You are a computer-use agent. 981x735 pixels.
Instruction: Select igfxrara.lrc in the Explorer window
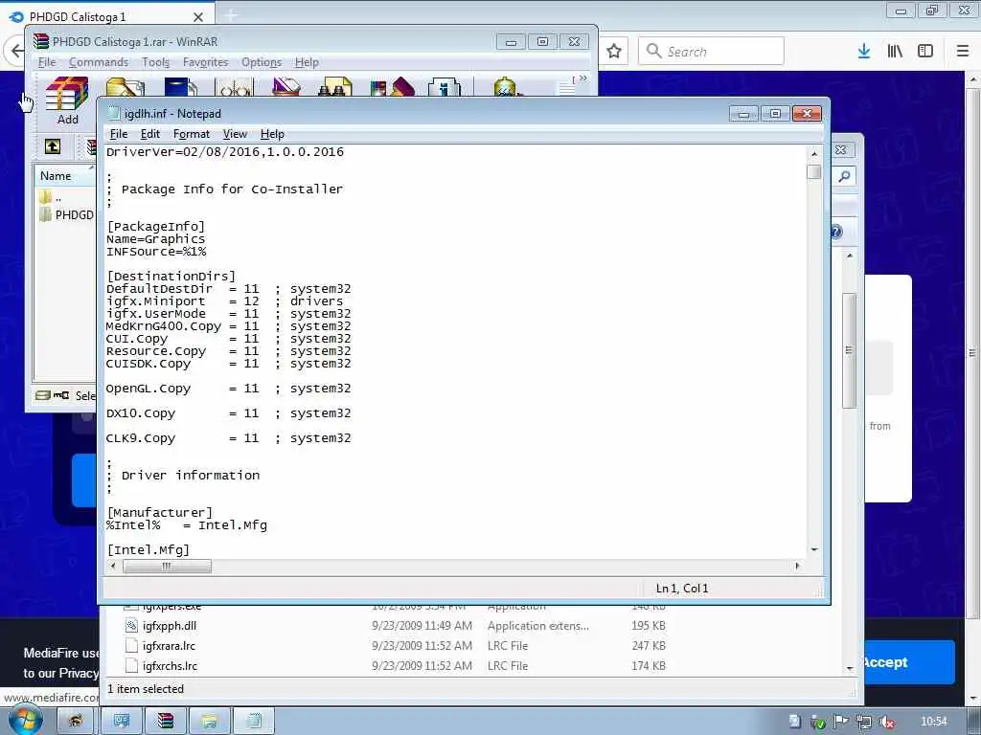tap(169, 646)
